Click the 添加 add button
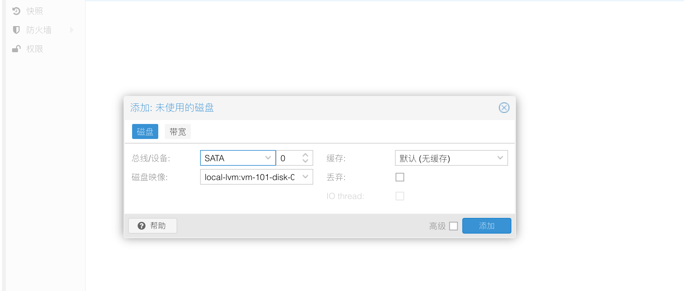This screenshot has width=684, height=291. pos(487,226)
